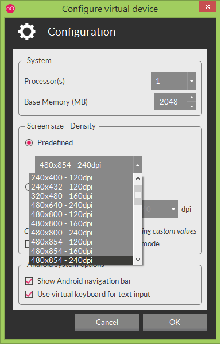Click the list scrollbar up arrow
Viewport: 221px width, 344px height.
(138, 178)
